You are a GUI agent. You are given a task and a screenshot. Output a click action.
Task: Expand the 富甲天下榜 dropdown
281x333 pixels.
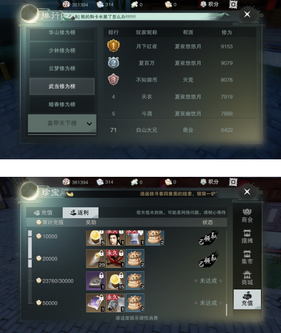[x=62, y=123]
